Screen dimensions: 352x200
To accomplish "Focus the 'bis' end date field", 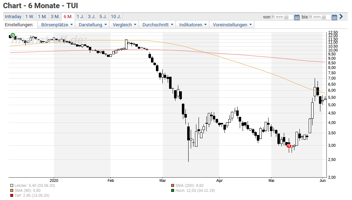I will (x=320, y=17).
